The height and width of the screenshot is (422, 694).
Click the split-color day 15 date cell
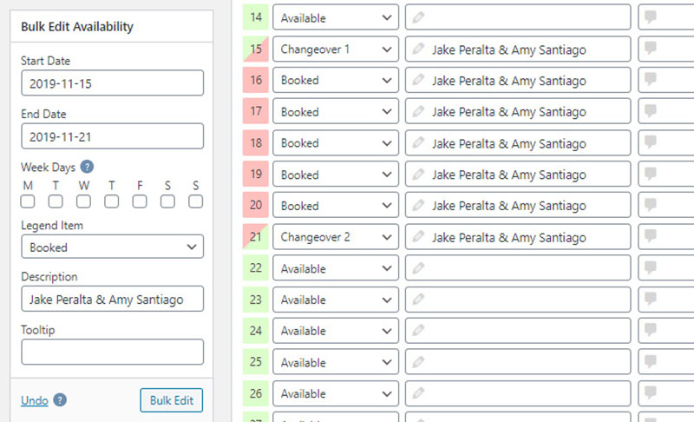tap(255, 49)
